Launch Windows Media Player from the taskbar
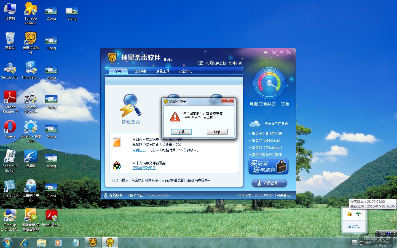This screenshot has height=248, width=397. click(58, 242)
